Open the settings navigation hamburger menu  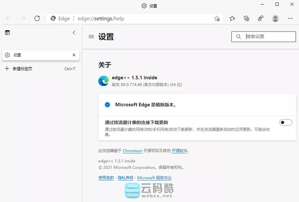(91, 37)
